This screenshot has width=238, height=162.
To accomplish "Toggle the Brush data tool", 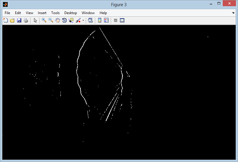I will pyautogui.click(x=78, y=20).
